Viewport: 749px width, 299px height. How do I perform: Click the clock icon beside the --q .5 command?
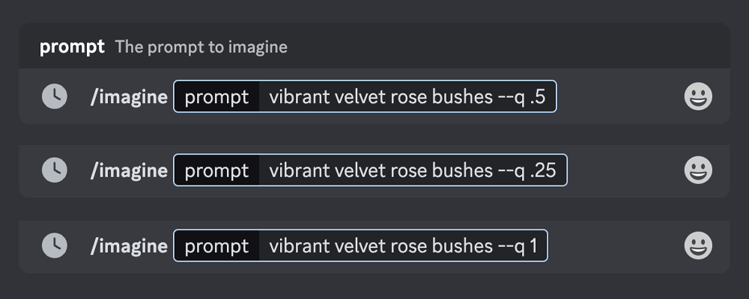pyautogui.click(x=55, y=96)
